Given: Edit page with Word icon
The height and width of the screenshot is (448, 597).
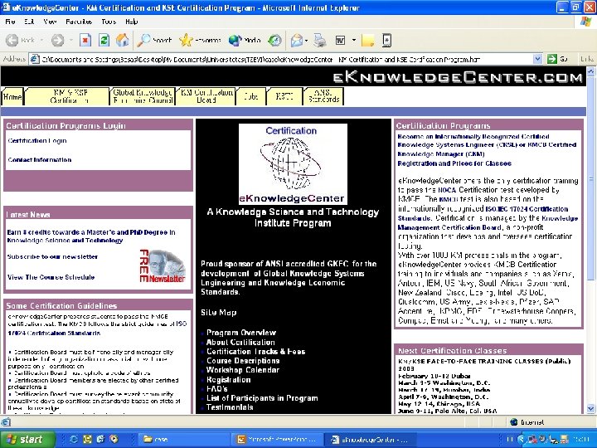Looking at the screenshot, I should (340, 40).
